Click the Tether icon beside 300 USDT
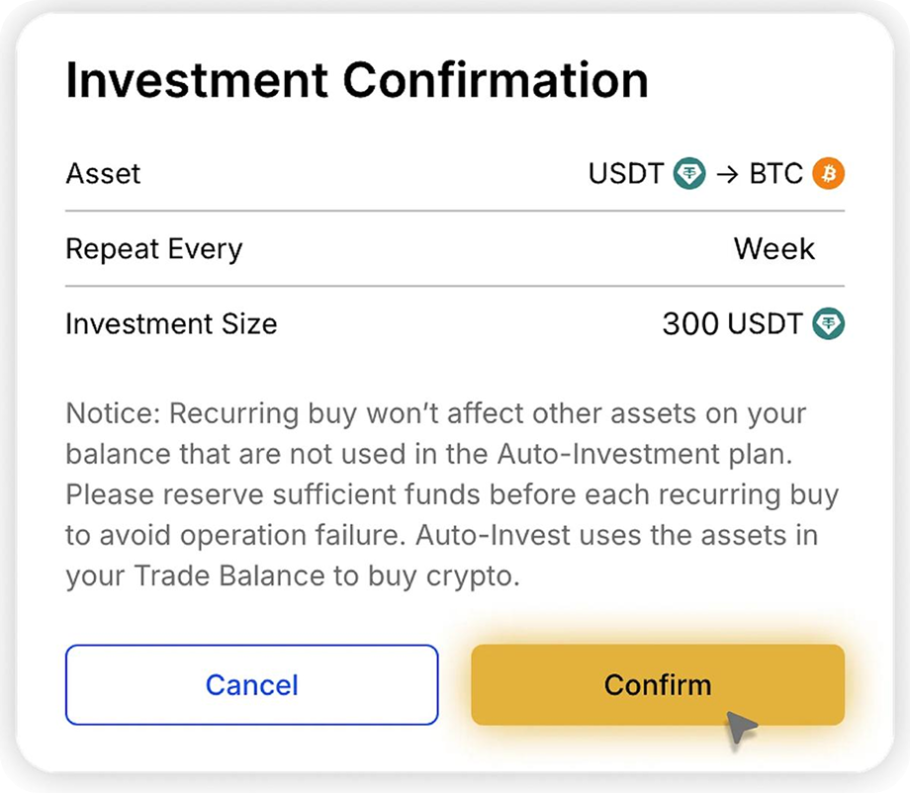 (x=829, y=323)
